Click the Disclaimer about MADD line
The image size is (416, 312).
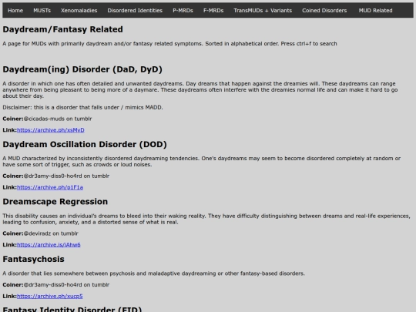pyautogui.click(x=82, y=107)
